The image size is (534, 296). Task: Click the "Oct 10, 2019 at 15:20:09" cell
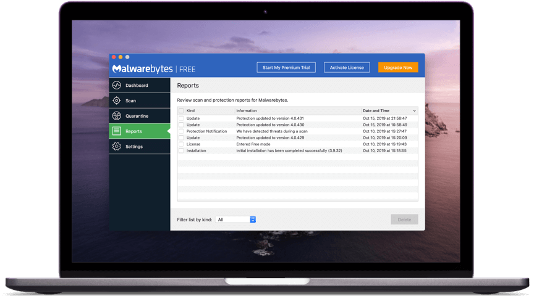[x=385, y=138]
